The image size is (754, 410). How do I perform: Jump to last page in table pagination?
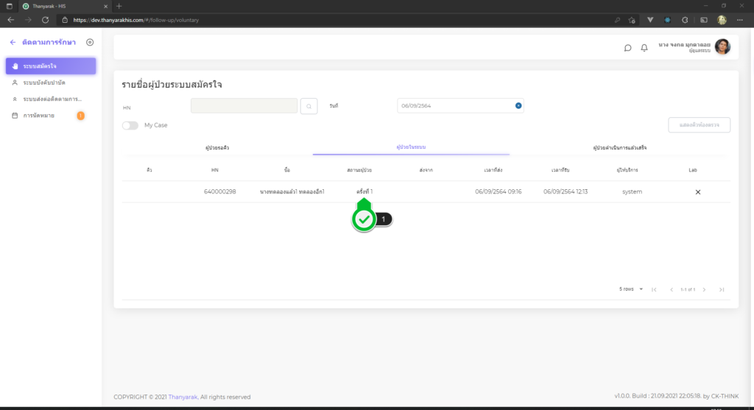point(722,289)
